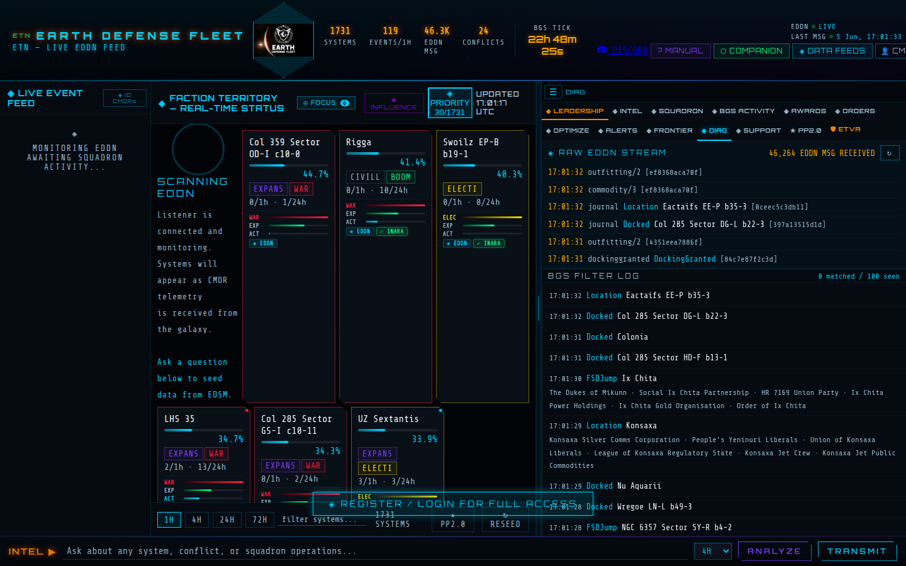Open the ETVA shield tab
The height and width of the screenshot is (566, 906).
tap(846, 130)
